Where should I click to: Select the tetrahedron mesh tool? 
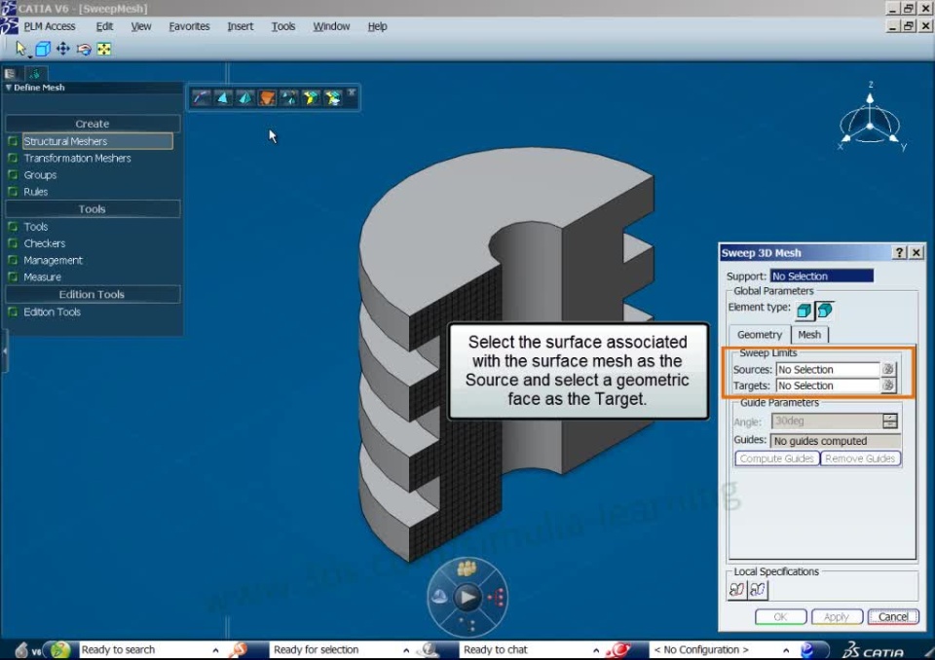pyautogui.click(x=245, y=97)
